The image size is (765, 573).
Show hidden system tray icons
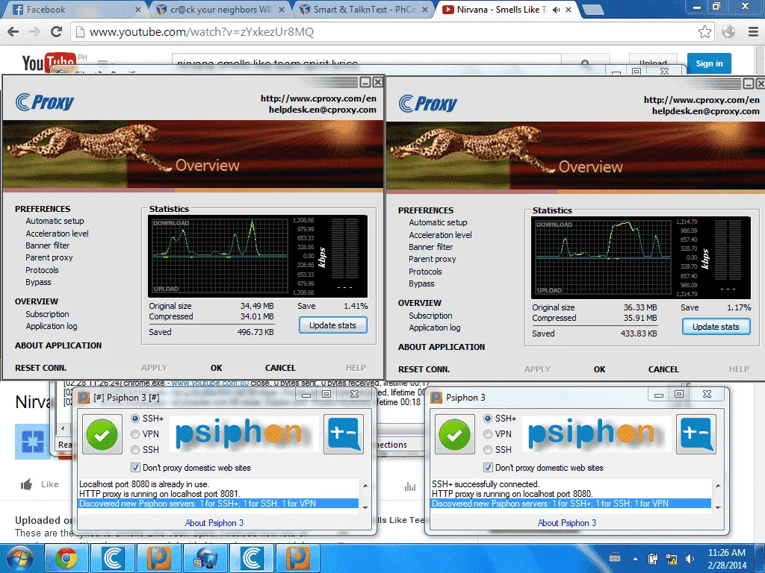(635, 559)
